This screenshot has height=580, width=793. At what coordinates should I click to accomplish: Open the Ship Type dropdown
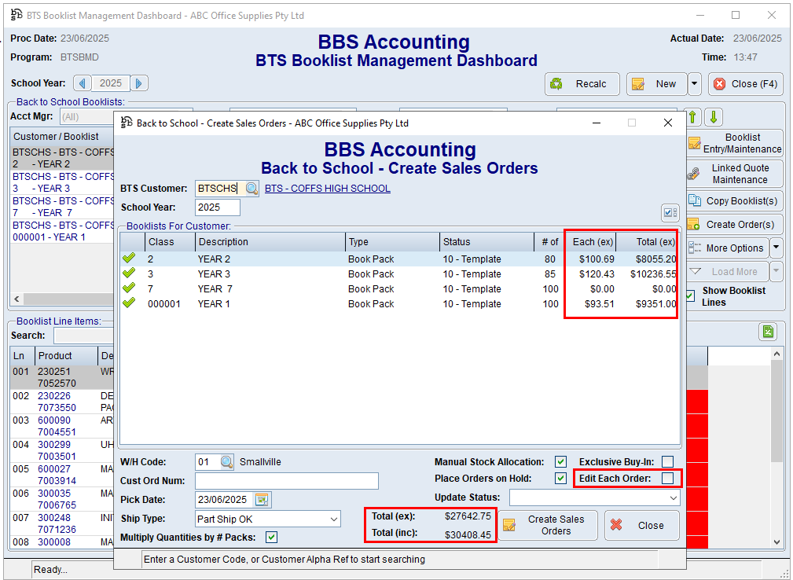click(334, 519)
